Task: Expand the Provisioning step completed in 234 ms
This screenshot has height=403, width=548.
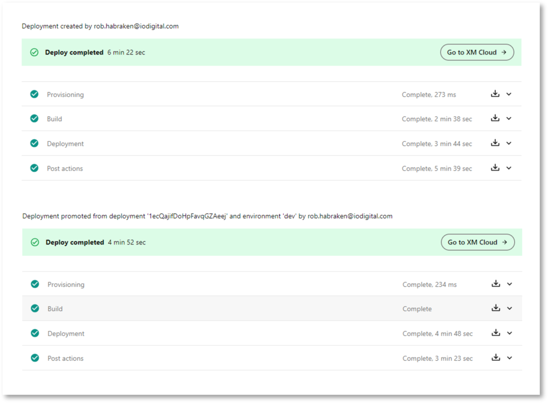Action: [x=509, y=284]
